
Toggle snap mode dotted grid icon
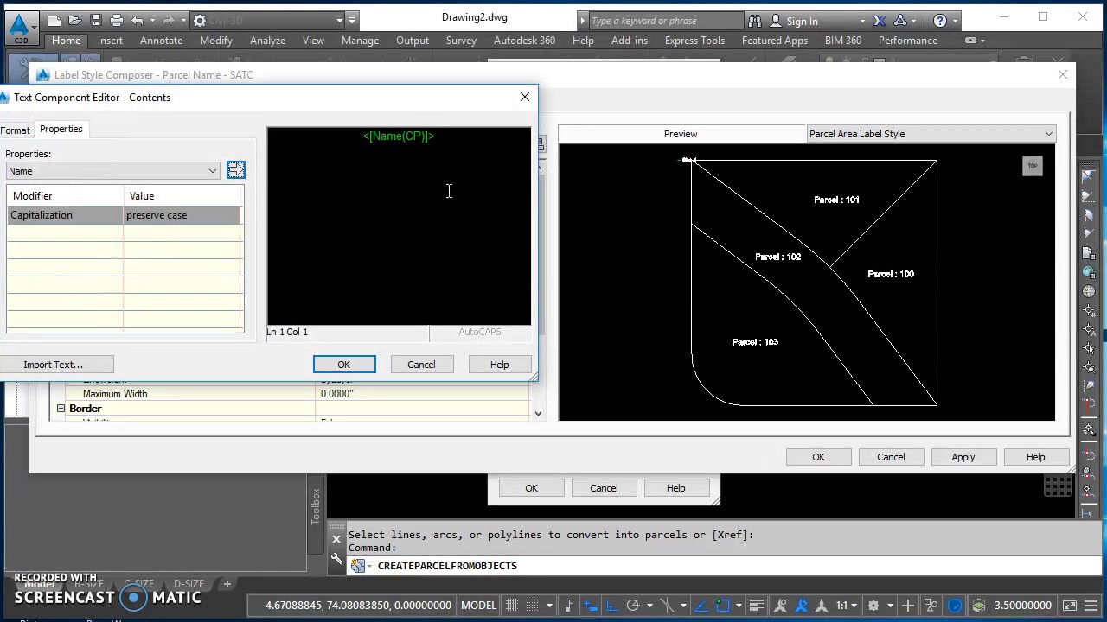[x=532, y=606]
